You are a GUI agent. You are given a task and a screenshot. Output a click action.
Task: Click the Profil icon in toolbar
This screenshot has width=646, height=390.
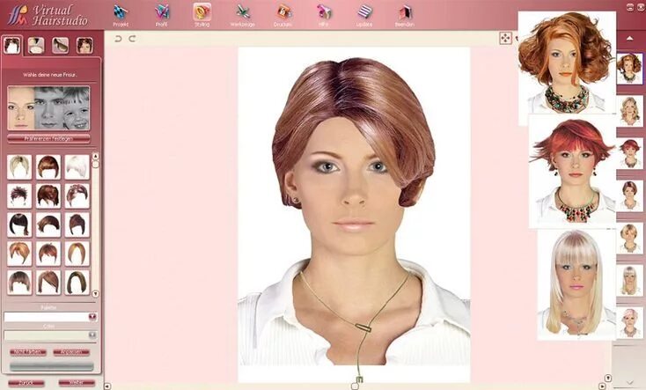(162, 12)
